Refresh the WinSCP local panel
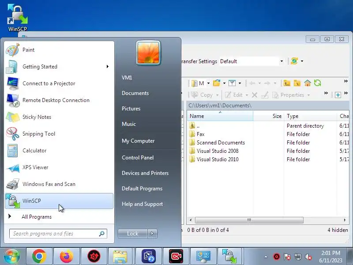 coord(317,83)
